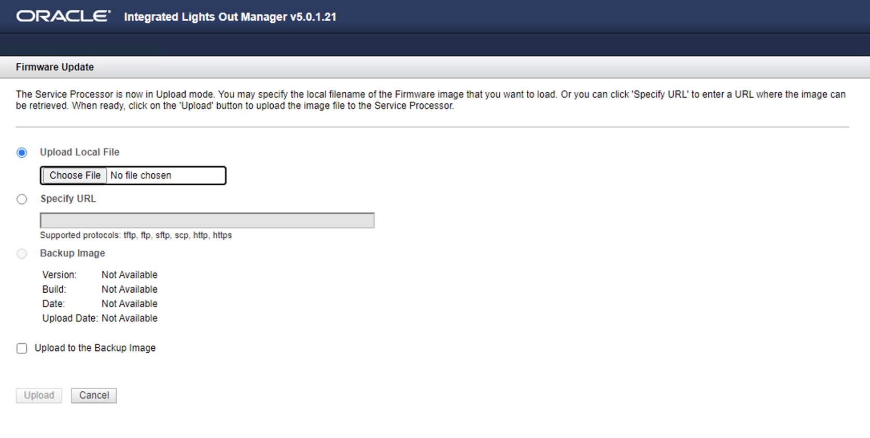Click the 'Upload to the Backup Image' label
The height and width of the screenshot is (438, 870).
click(x=95, y=348)
